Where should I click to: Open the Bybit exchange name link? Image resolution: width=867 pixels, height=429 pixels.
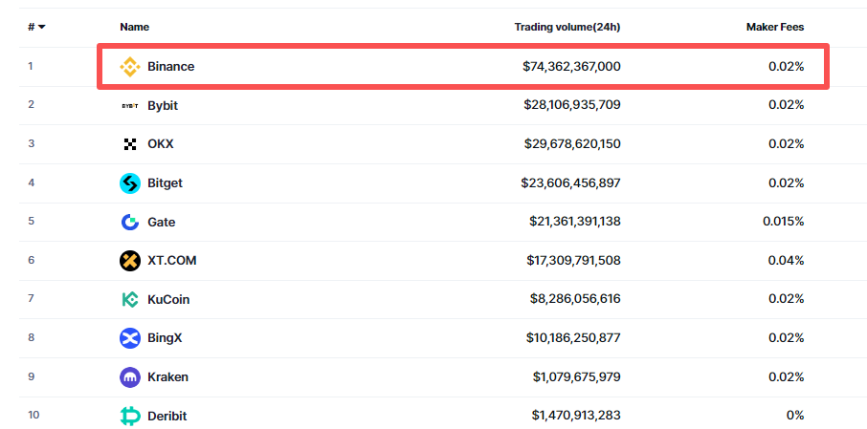click(163, 105)
